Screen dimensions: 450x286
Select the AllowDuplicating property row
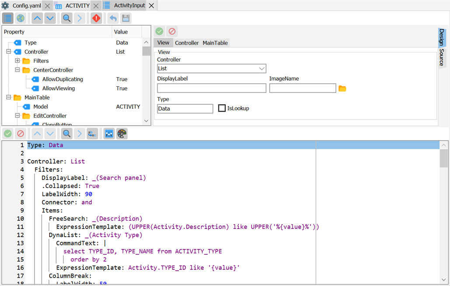tap(72, 79)
